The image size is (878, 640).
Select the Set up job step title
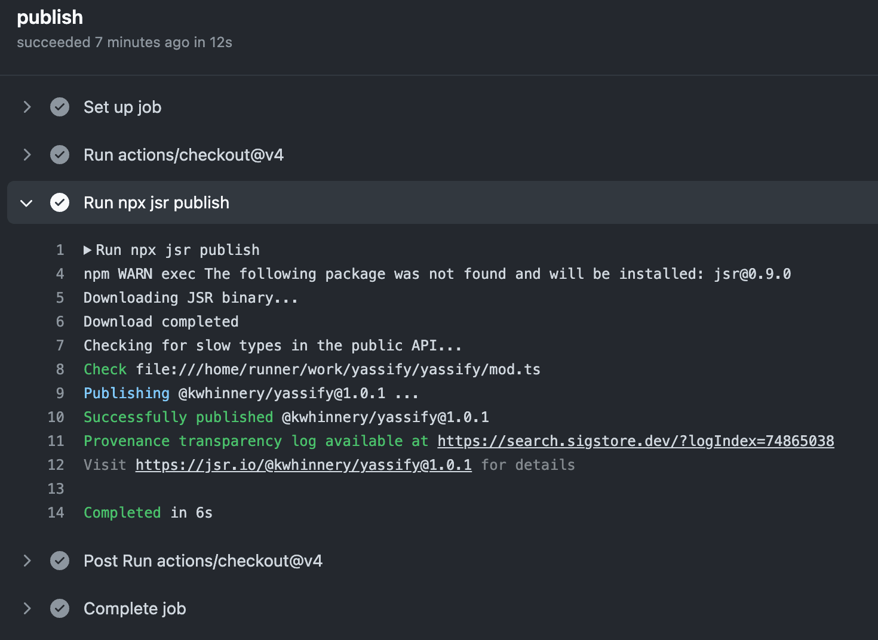[x=122, y=107]
